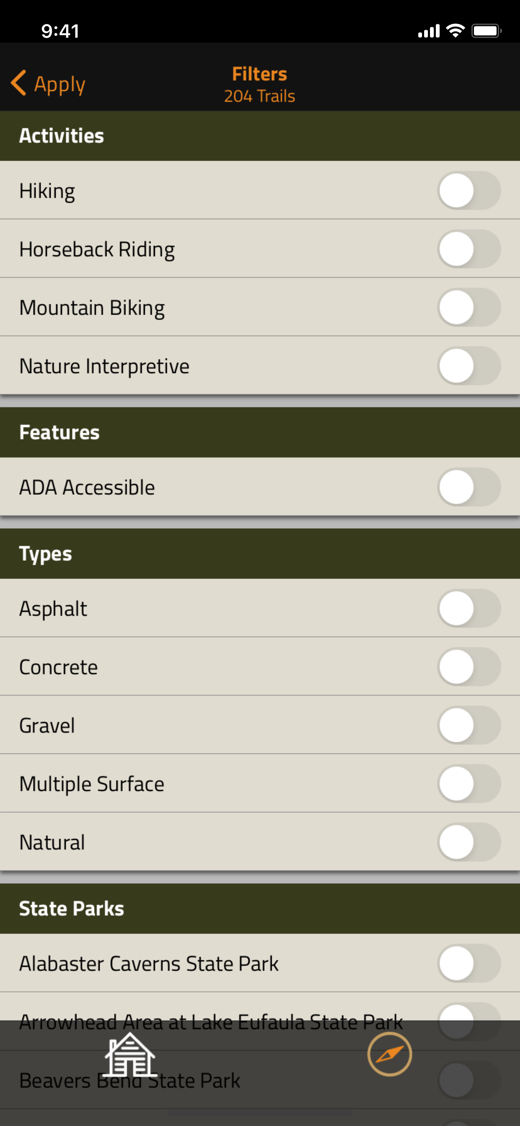Tap the back chevron arrow icon
The width and height of the screenshot is (520, 1126).
pyautogui.click(x=18, y=83)
